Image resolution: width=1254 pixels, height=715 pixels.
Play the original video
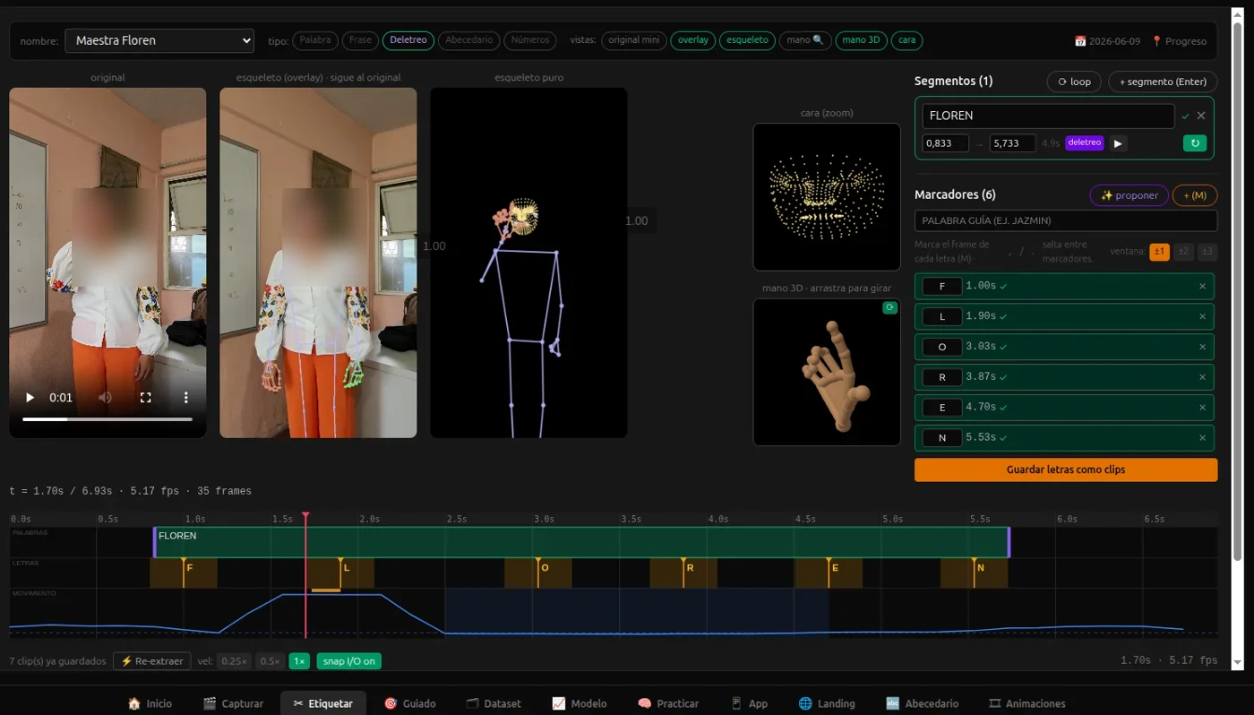click(30, 398)
